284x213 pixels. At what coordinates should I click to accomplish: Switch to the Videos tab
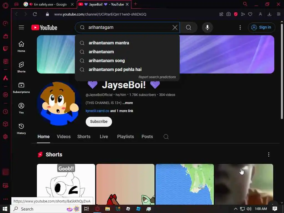64,136
